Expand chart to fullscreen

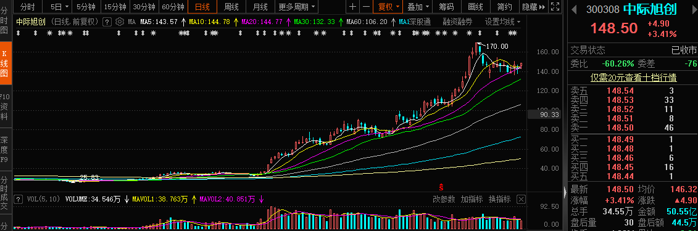click(555, 7)
